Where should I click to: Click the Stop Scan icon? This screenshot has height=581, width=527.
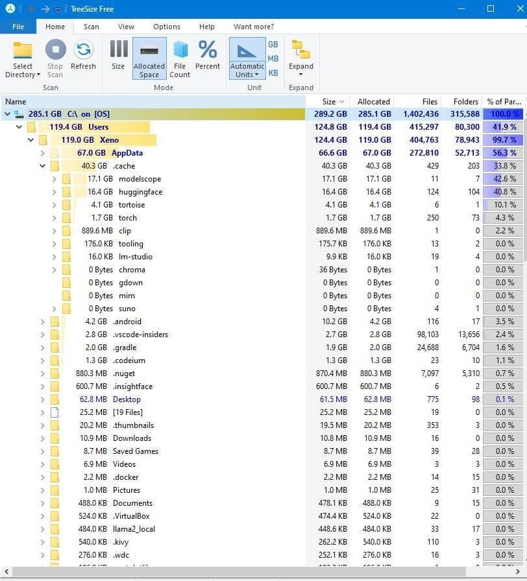pos(55,51)
